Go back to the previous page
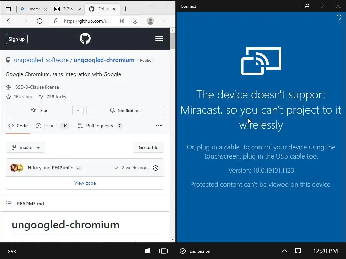This screenshot has width=346, height=259. click(x=10, y=21)
